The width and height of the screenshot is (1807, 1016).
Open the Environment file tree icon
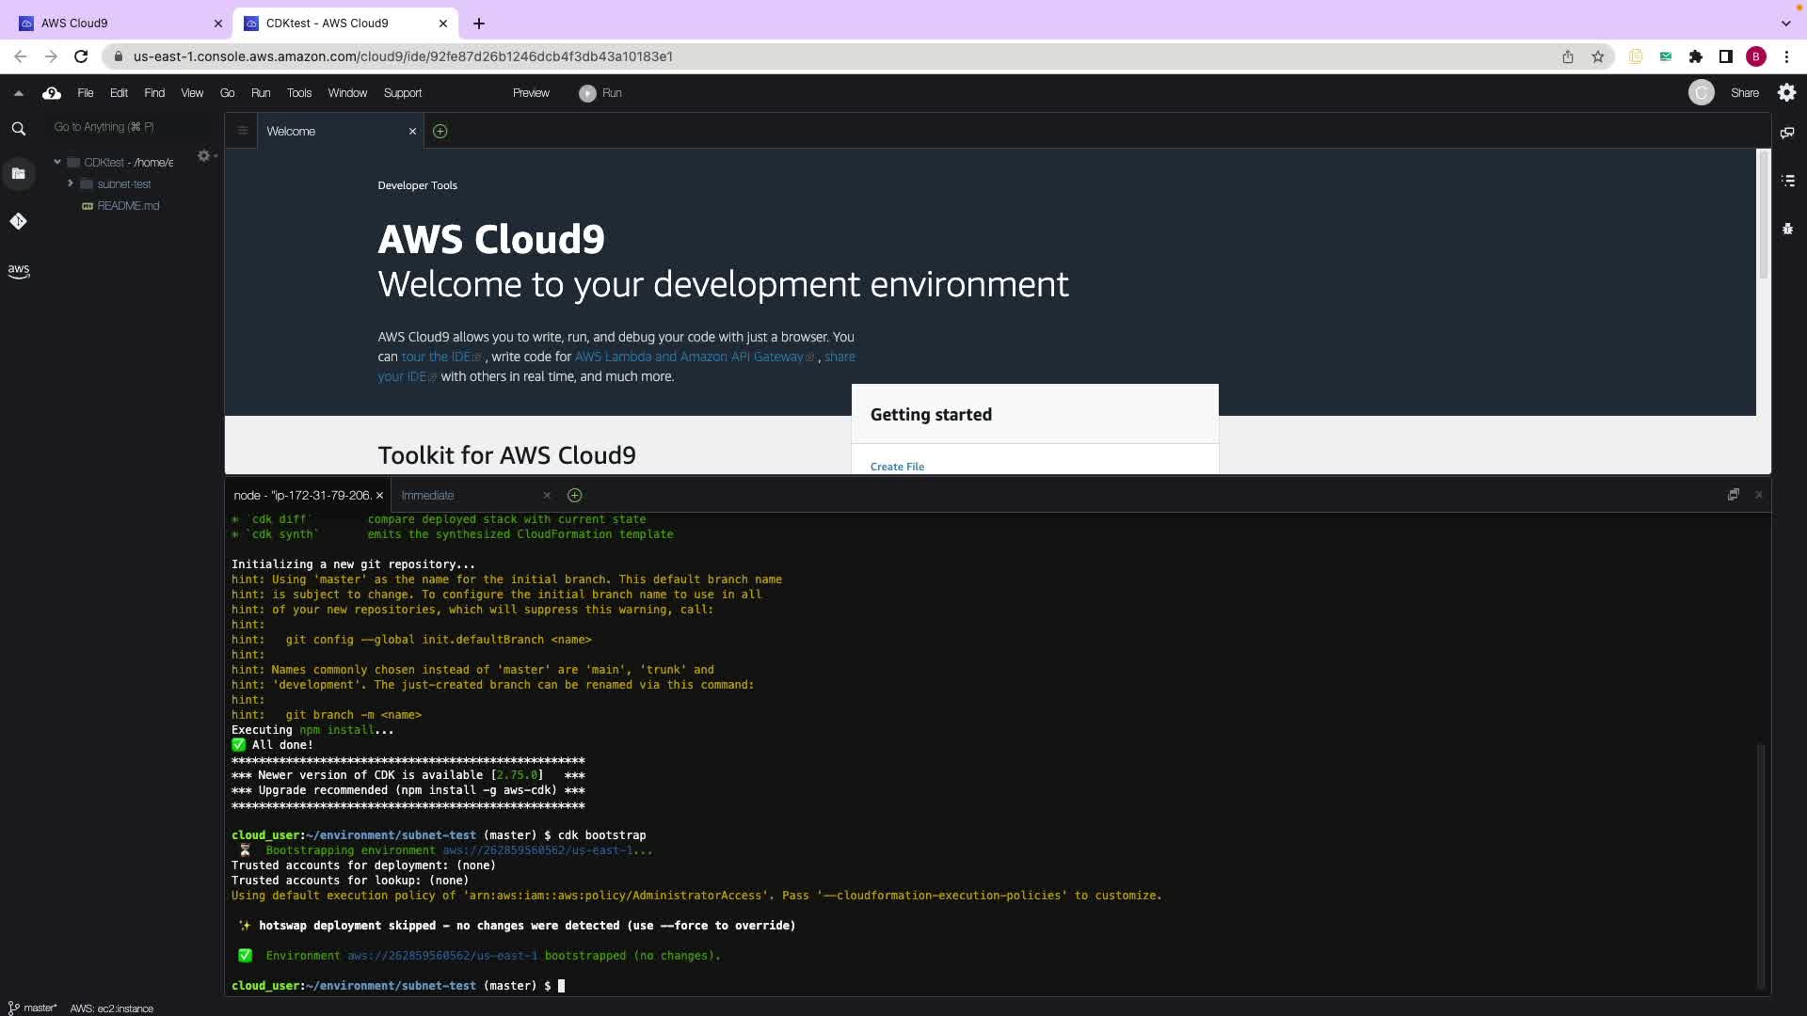[19, 174]
